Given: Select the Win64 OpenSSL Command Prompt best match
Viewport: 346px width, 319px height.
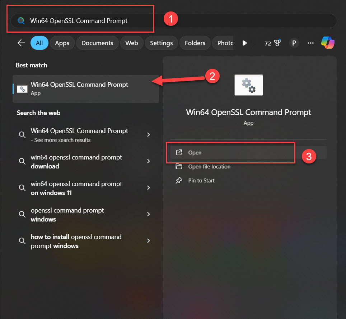Looking at the screenshot, I should [86, 89].
